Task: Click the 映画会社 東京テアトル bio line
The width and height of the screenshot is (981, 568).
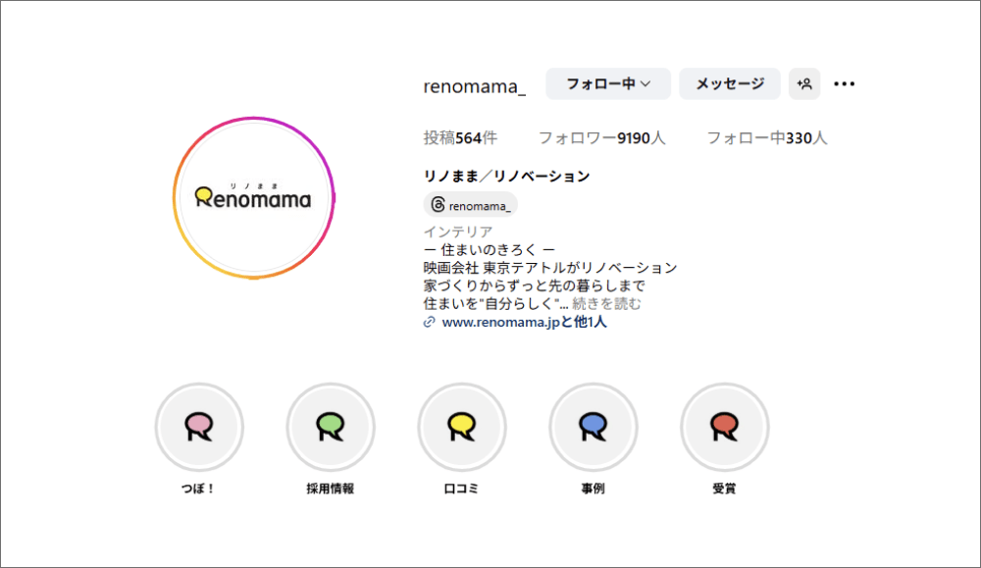Action: (x=550, y=268)
